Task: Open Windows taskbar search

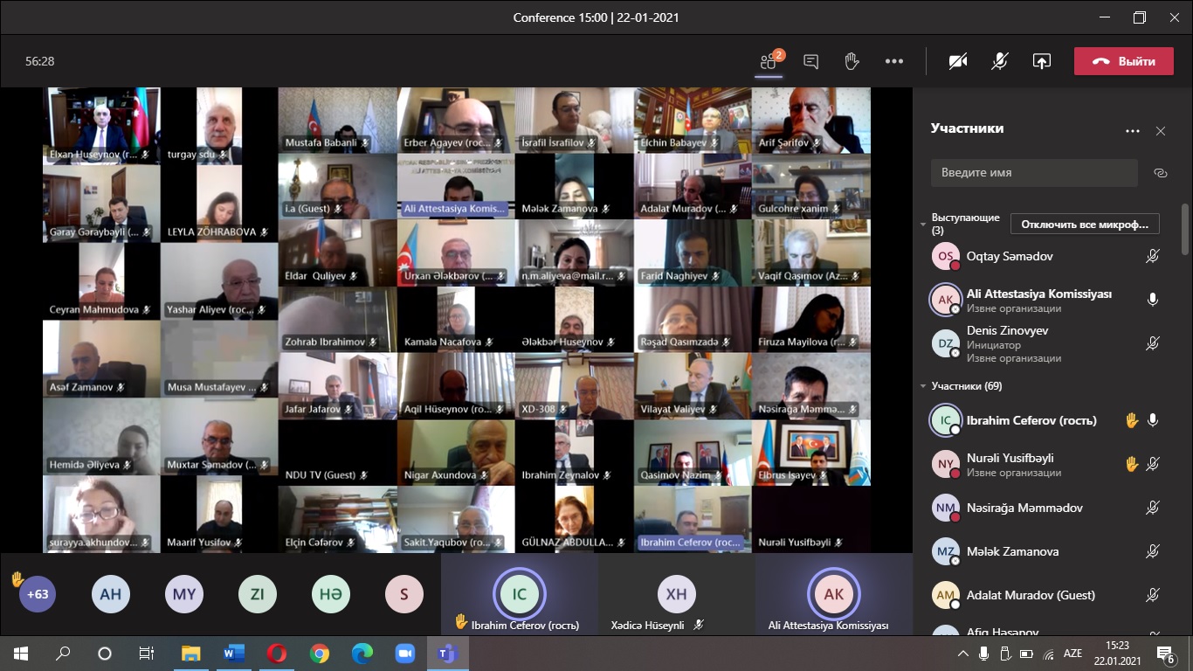Action: click(x=63, y=653)
